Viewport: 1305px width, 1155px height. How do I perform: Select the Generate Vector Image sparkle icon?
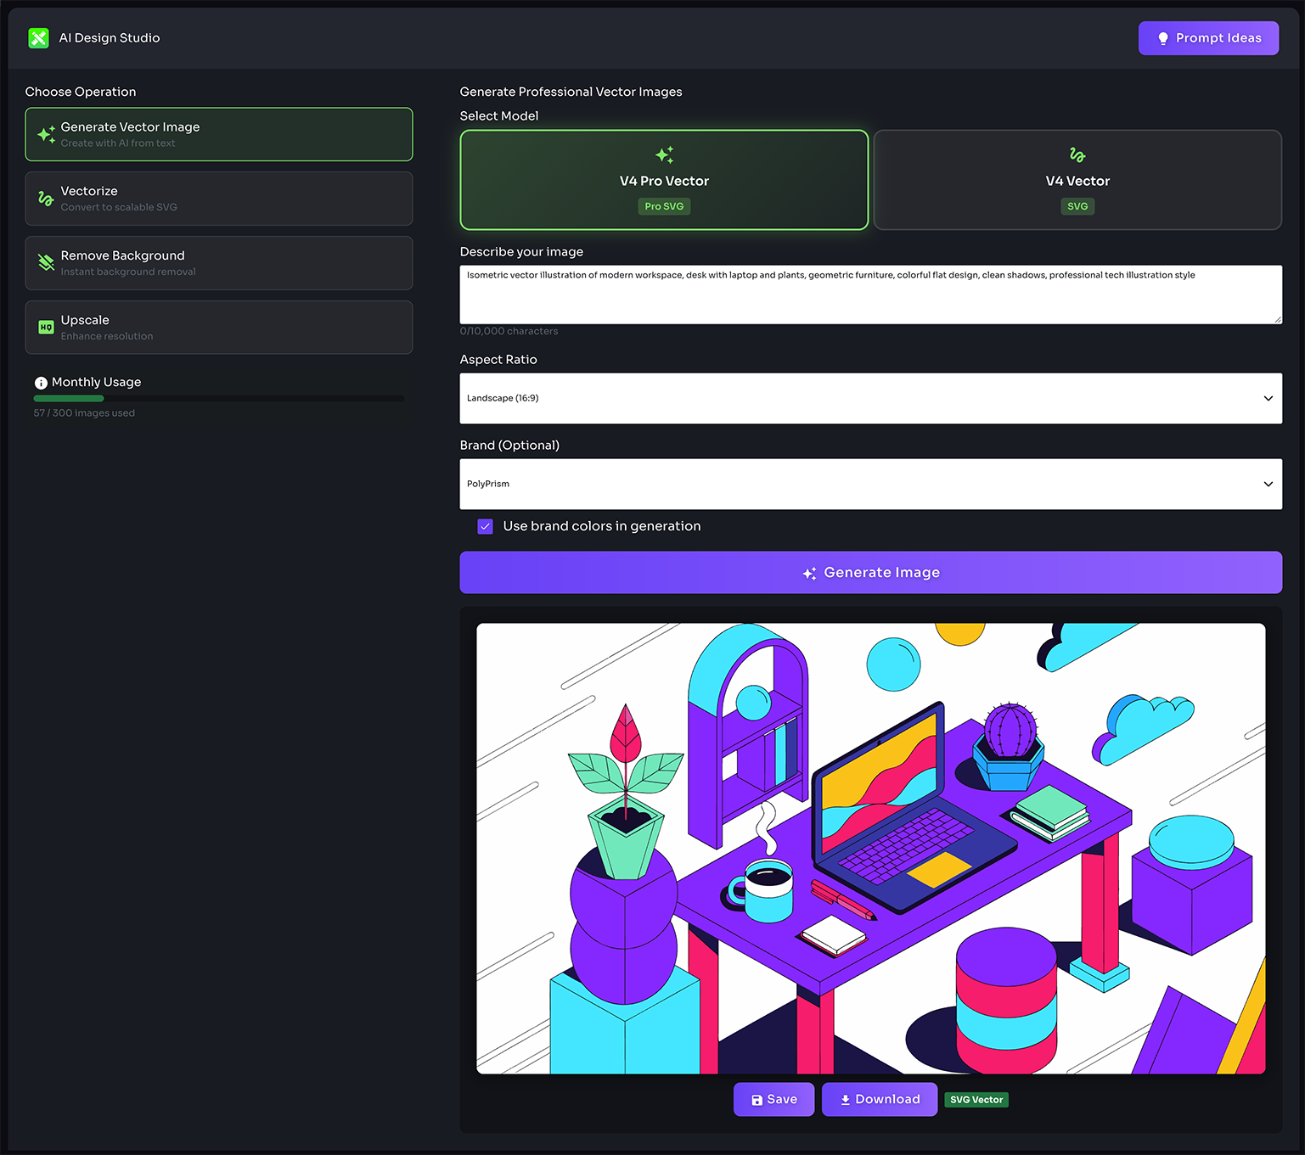[x=46, y=134]
